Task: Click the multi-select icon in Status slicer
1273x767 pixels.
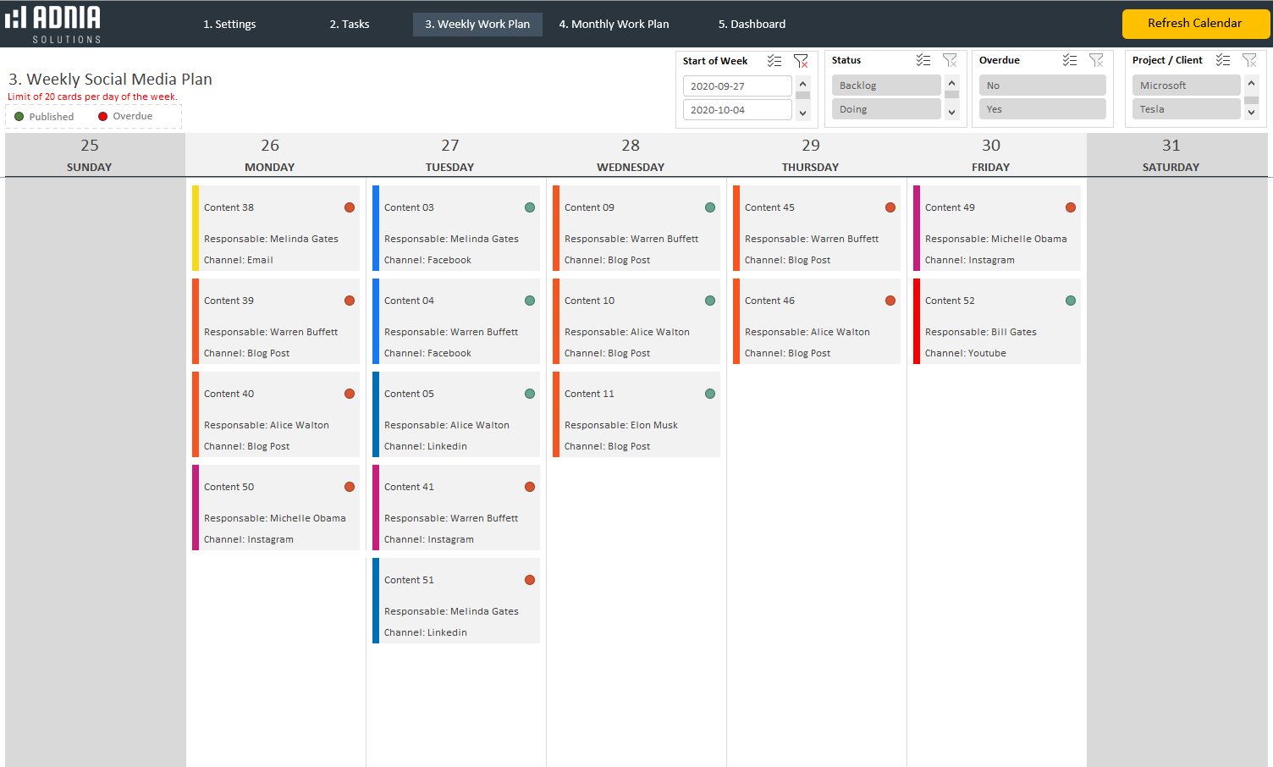Action: coord(923,60)
